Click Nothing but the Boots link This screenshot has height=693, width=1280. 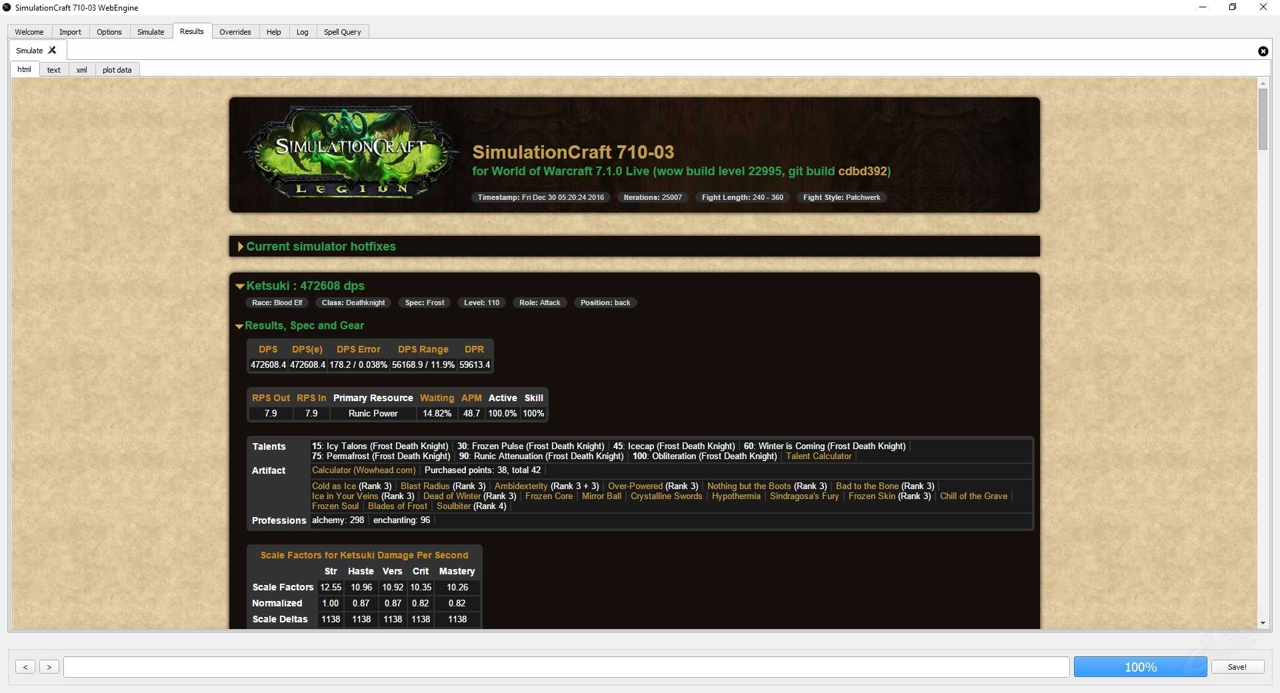coord(749,486)
